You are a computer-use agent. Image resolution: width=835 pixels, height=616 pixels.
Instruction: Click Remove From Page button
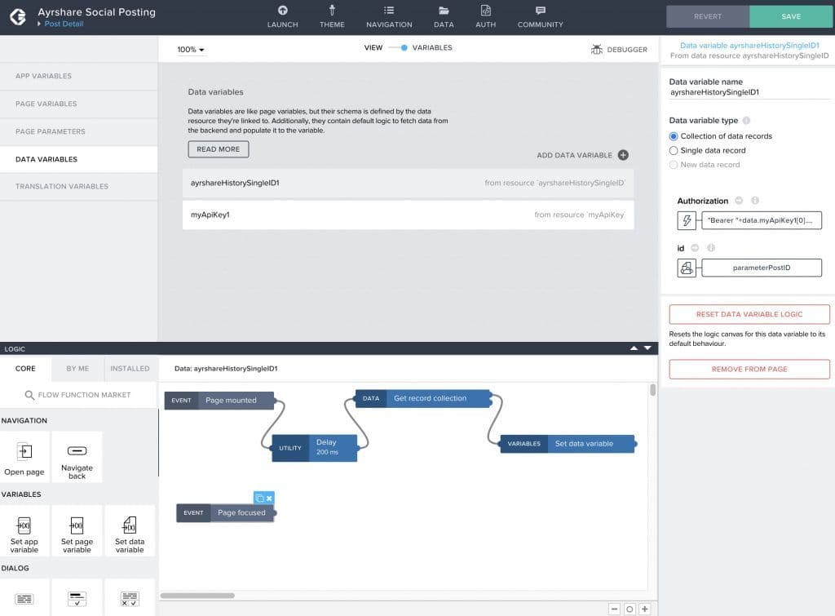[x=749, y=370]
